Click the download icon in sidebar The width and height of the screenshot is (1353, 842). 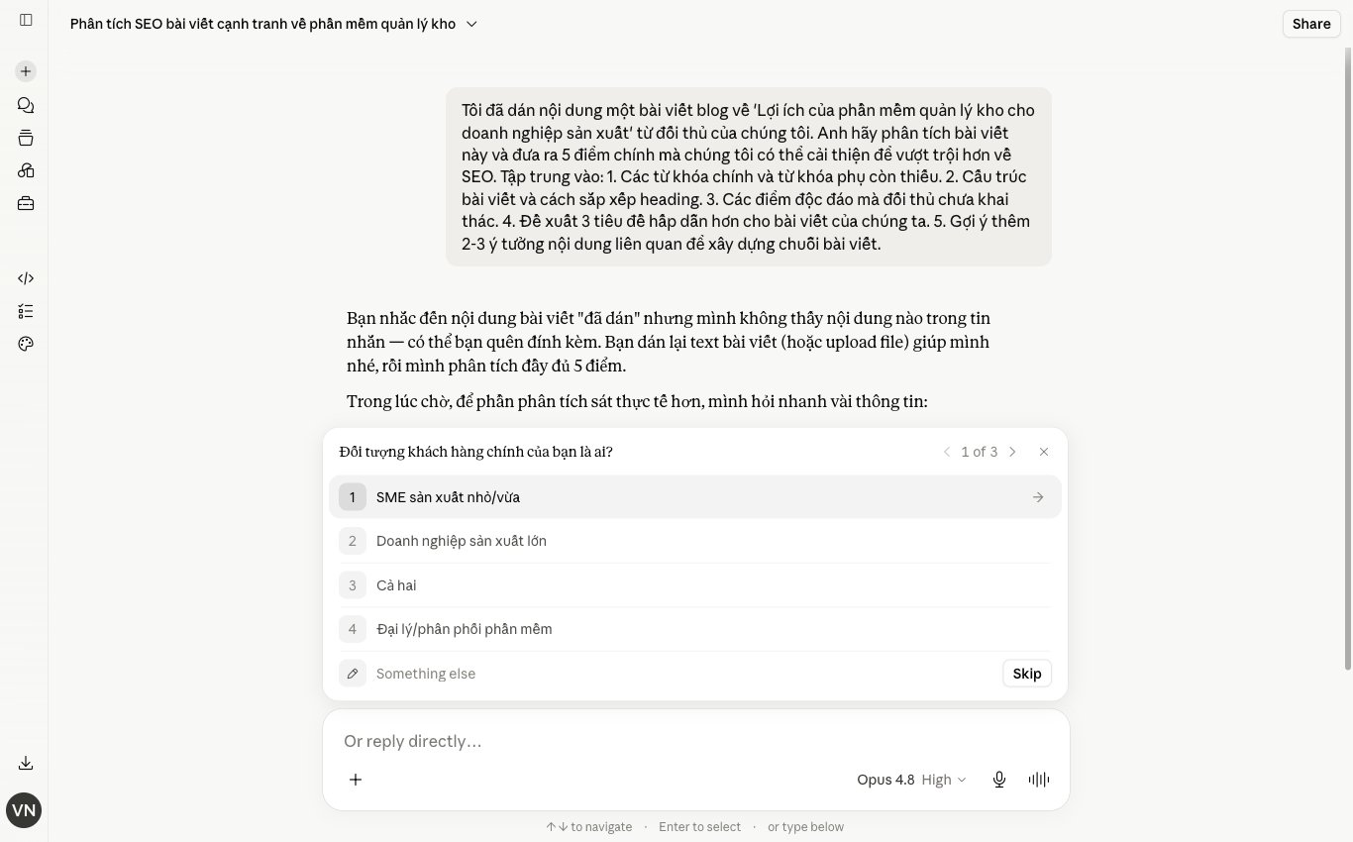(26, 763)
